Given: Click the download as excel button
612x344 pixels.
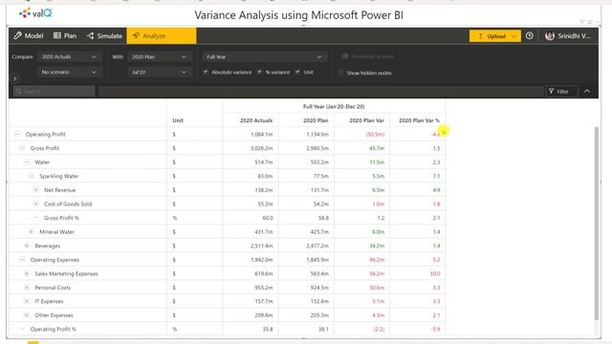Looking at the screenshot, I should click(x=367, y=56).
